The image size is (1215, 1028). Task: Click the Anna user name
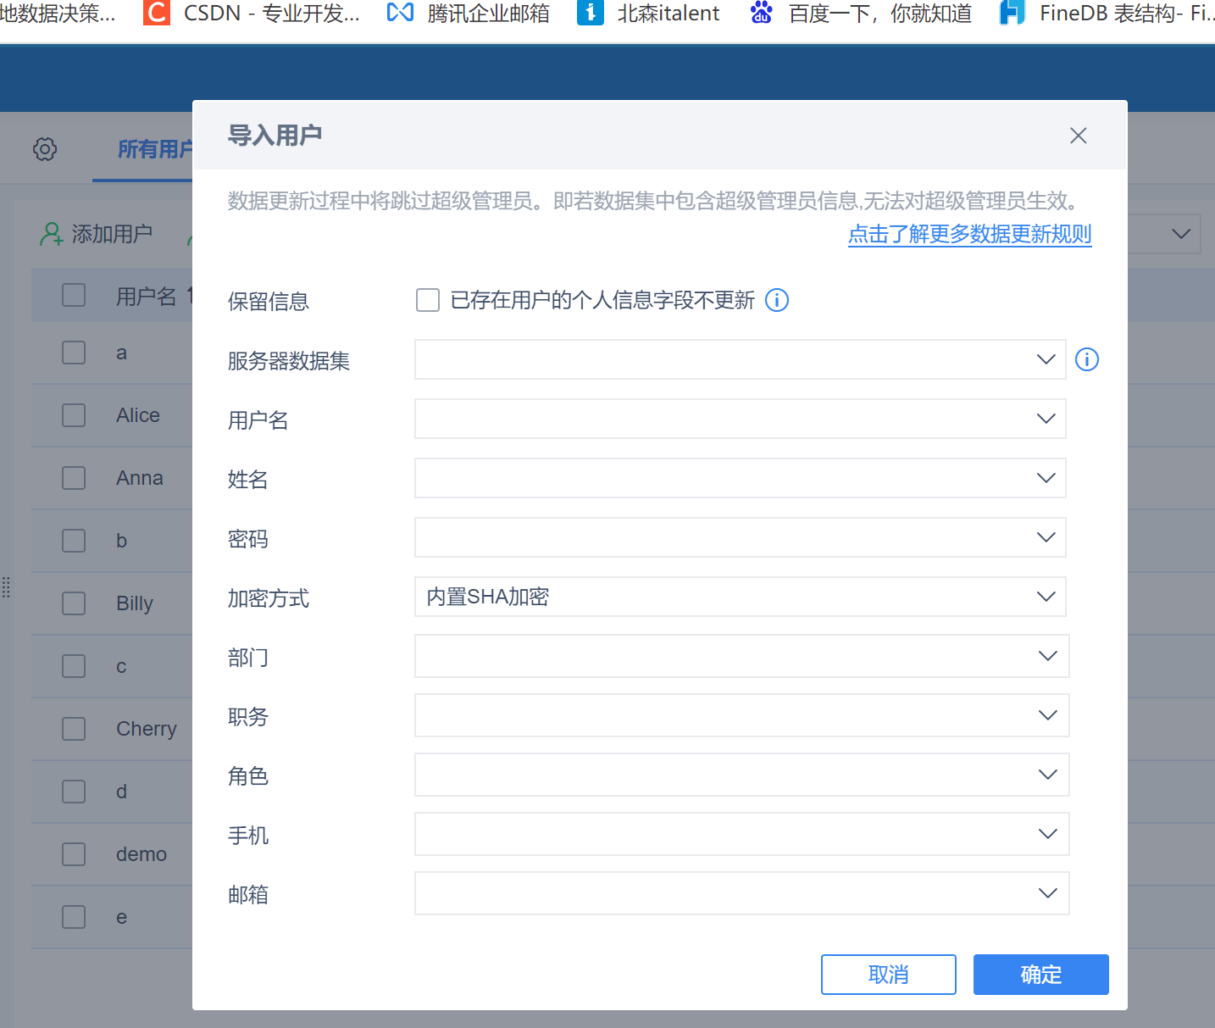click(x=140, y=478)
